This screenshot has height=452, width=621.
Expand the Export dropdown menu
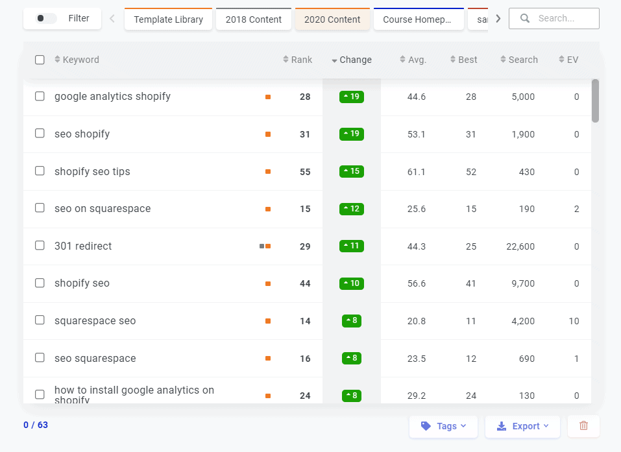click(x=522, y=426)
